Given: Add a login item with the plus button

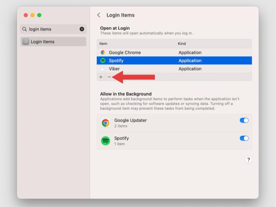Looking at the screenshot, I should tap(101, 77).
